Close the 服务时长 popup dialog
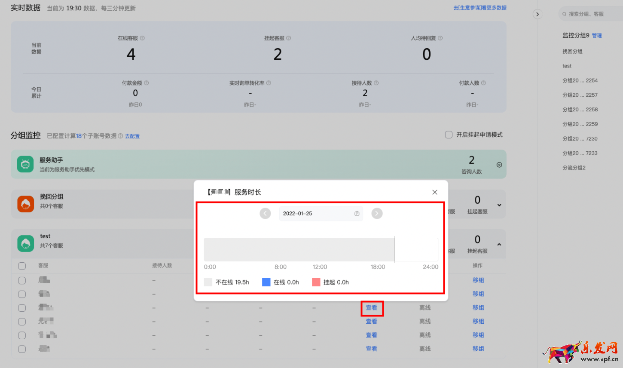This screenshot has width=623, height=368. point(434,192)
